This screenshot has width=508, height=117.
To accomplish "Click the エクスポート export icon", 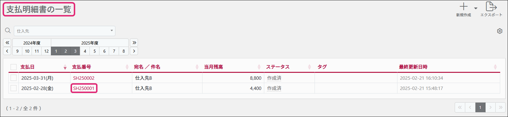I will pyautogui.click(x=491, y=7).
